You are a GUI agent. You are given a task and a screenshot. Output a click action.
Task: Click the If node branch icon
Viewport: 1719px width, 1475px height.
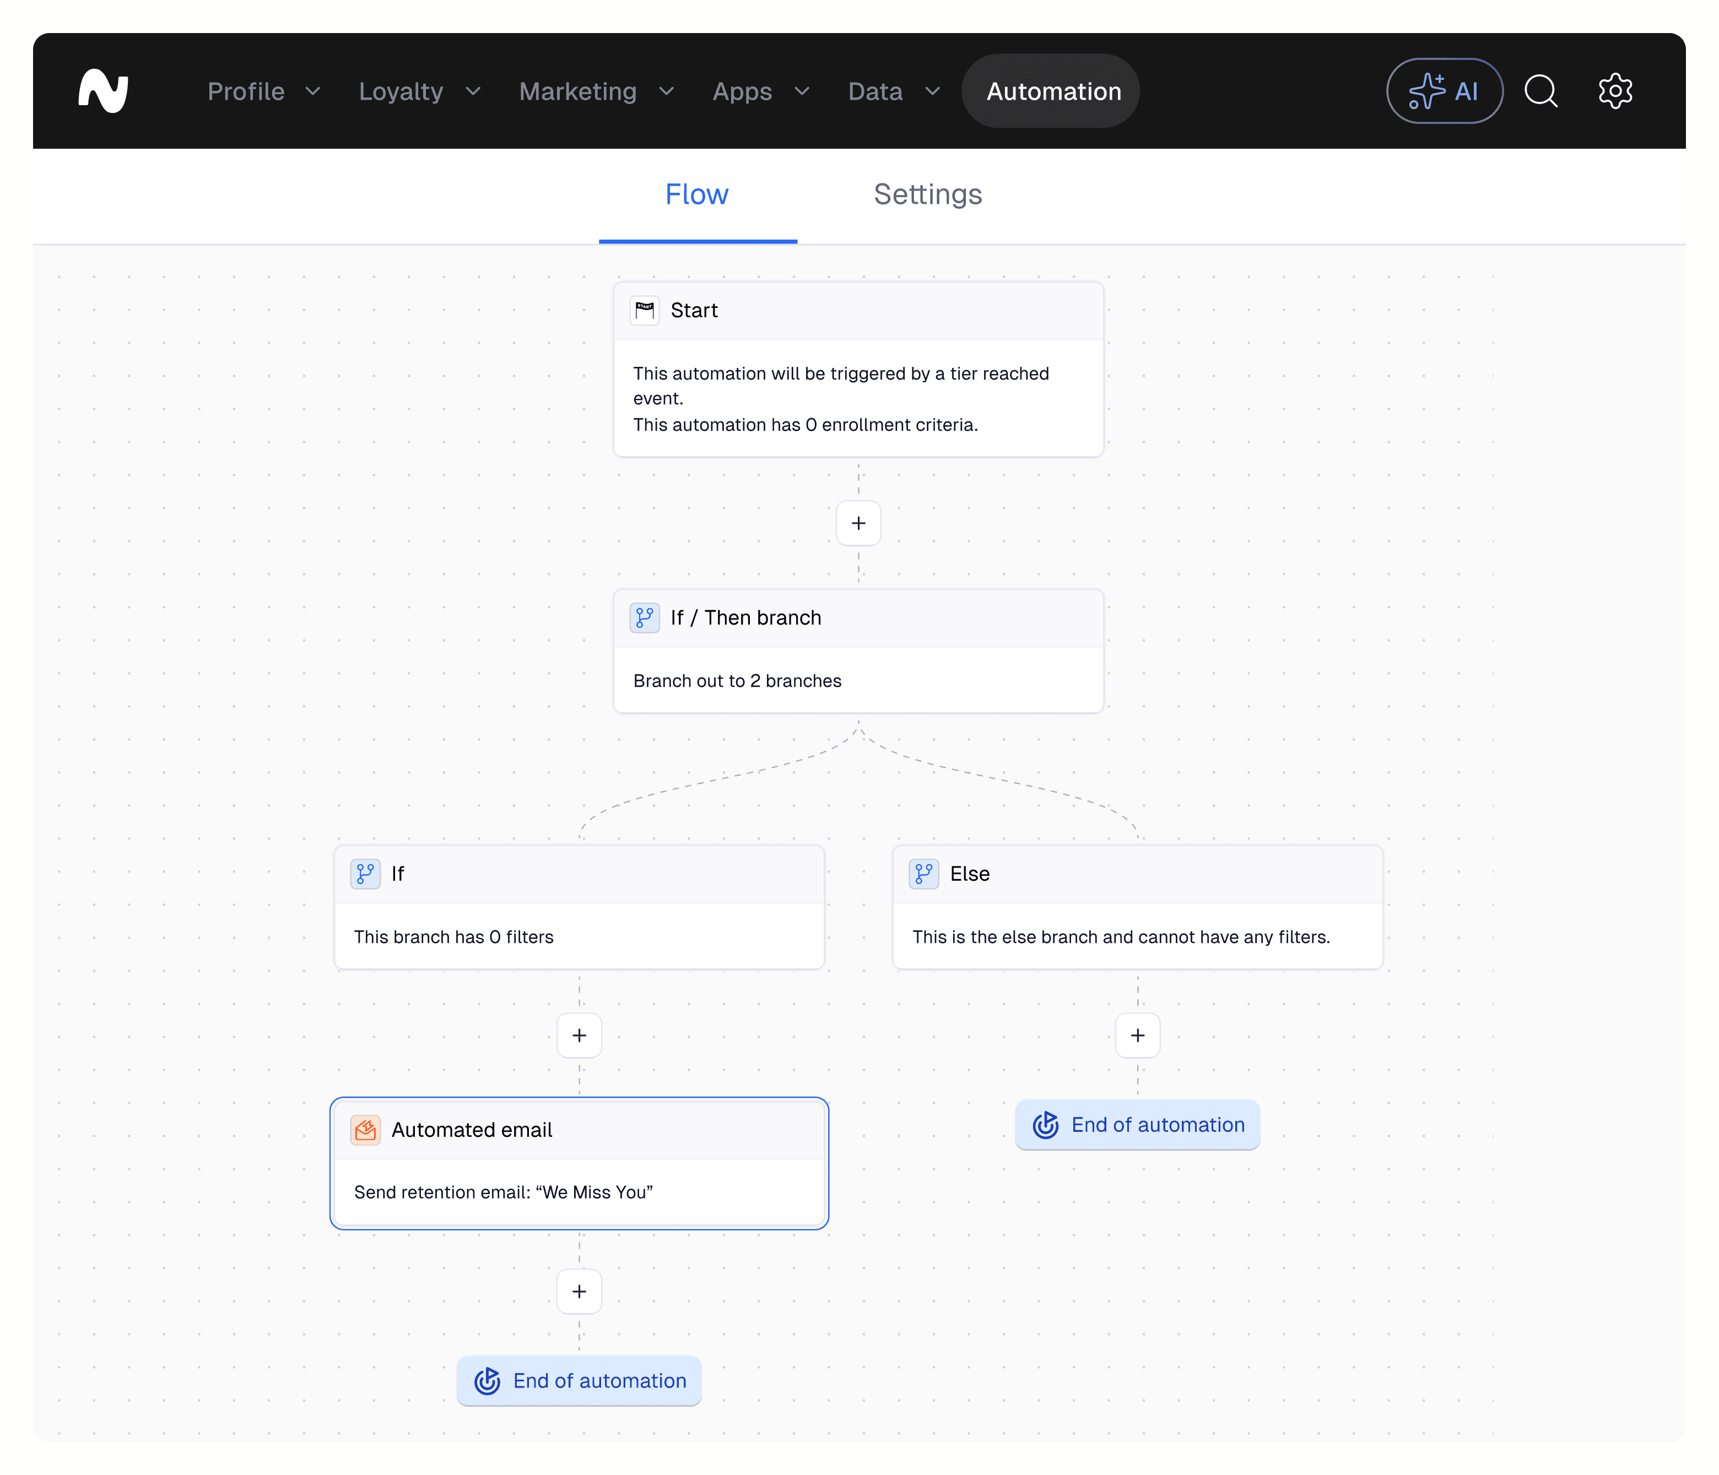pos(365,874)
